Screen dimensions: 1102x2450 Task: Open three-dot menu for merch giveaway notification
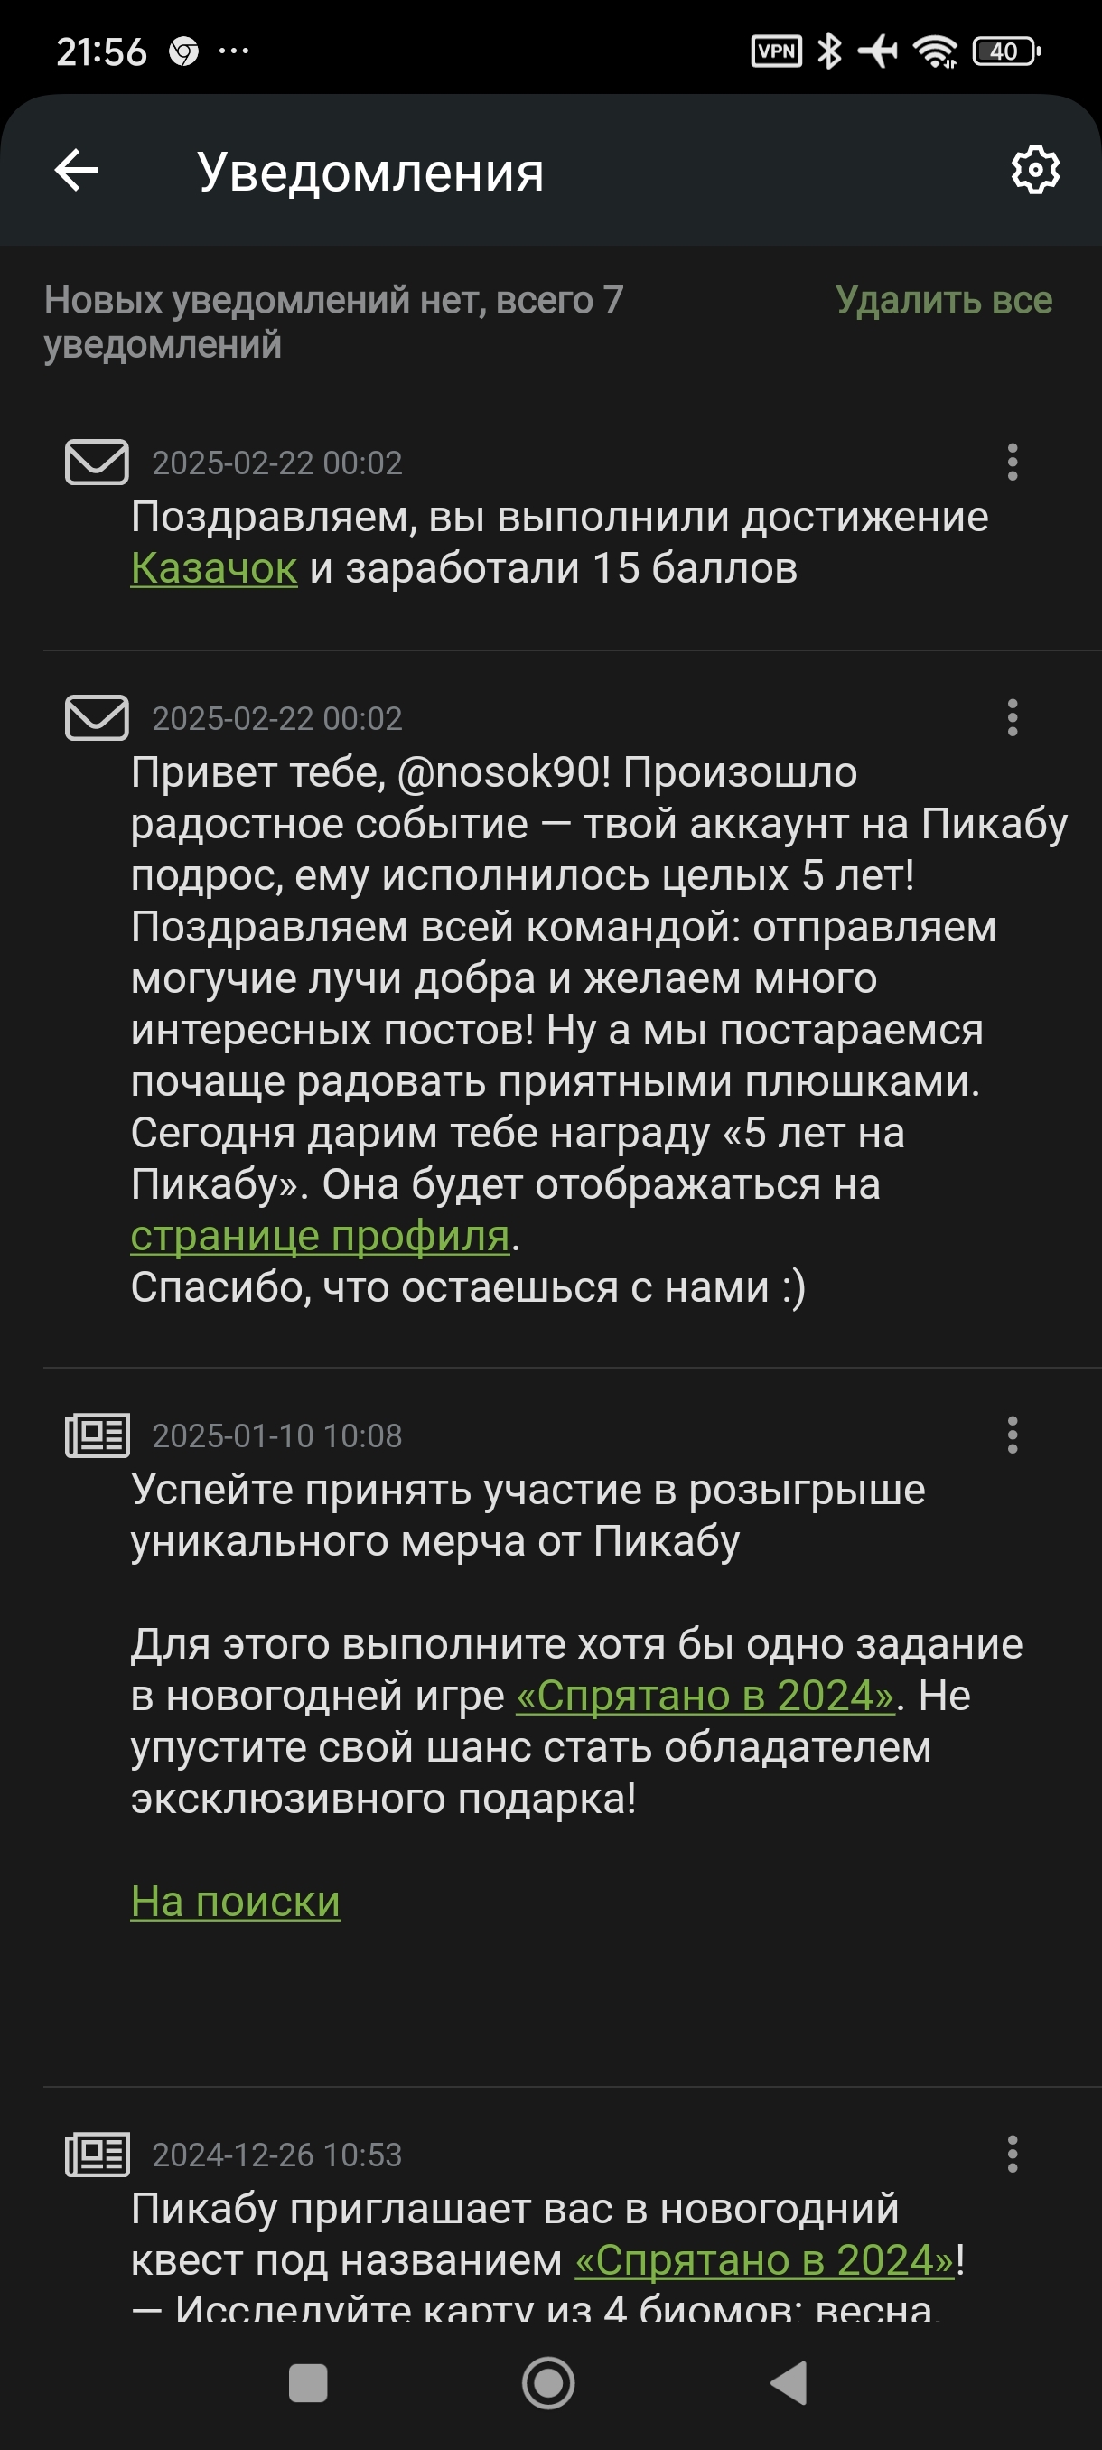coord(1013,1435)
